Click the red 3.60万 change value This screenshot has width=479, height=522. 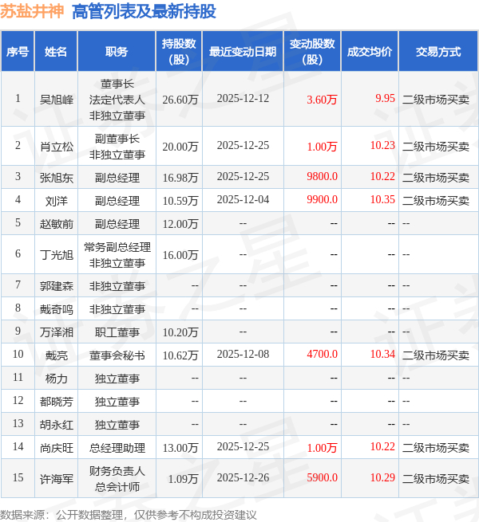pyautogui.click(x=322, y=99)
